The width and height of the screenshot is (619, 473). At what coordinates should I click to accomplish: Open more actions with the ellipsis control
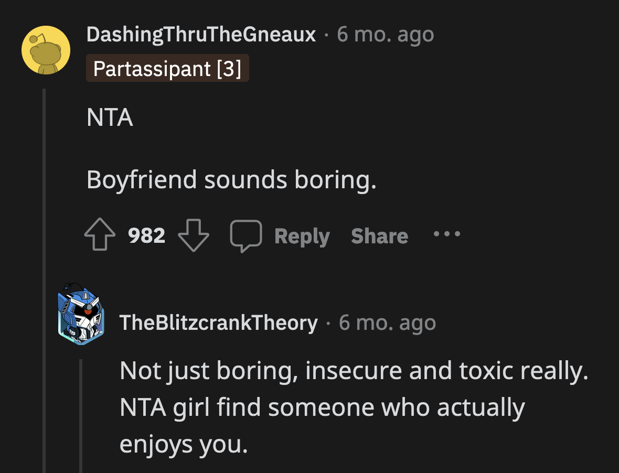pyautogui.click(x=446, y=235)
